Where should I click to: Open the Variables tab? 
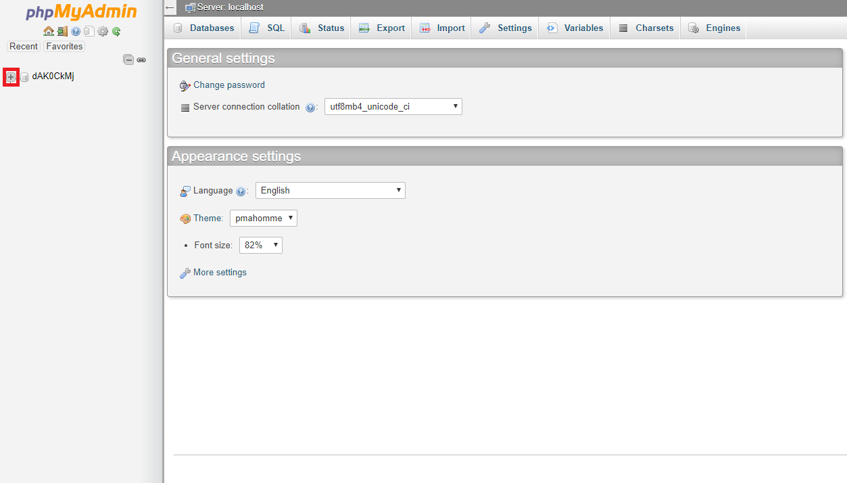pos(575,28)
